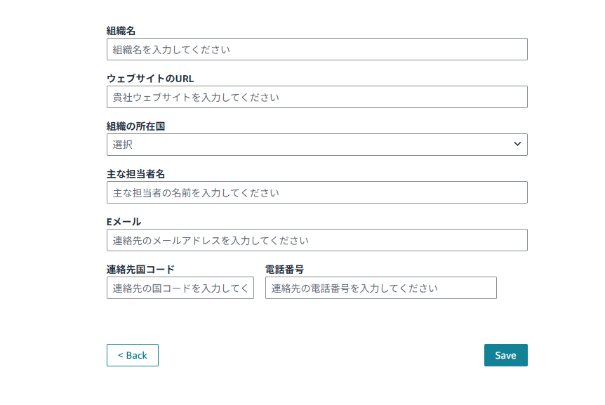The image size is (605, 405).
Task: Click the left arrow on Back button
Action: coord(120,355)
